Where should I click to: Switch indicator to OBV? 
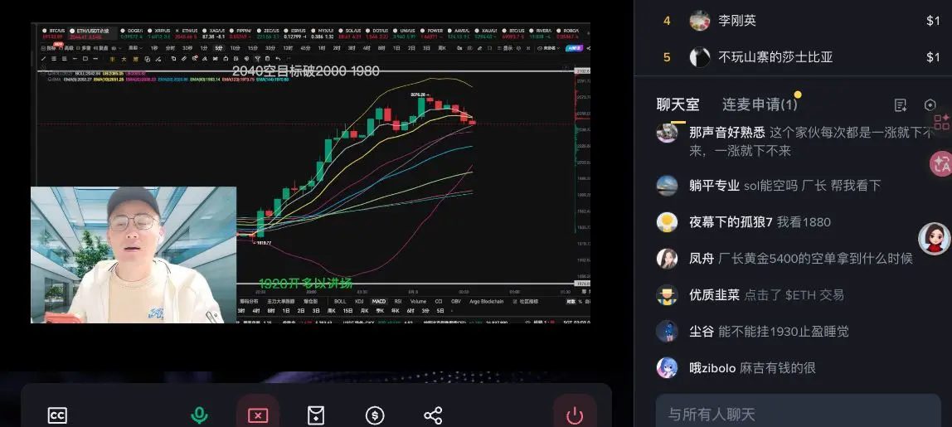pyautogui.click(x=456, y=301)
